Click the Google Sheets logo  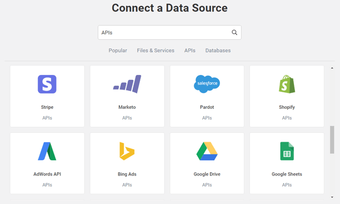click(287, 151)
